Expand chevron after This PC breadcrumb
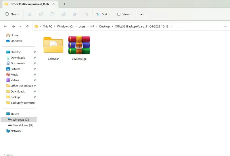230x156 pixels. pyautogui.click(x=55, y=26)
